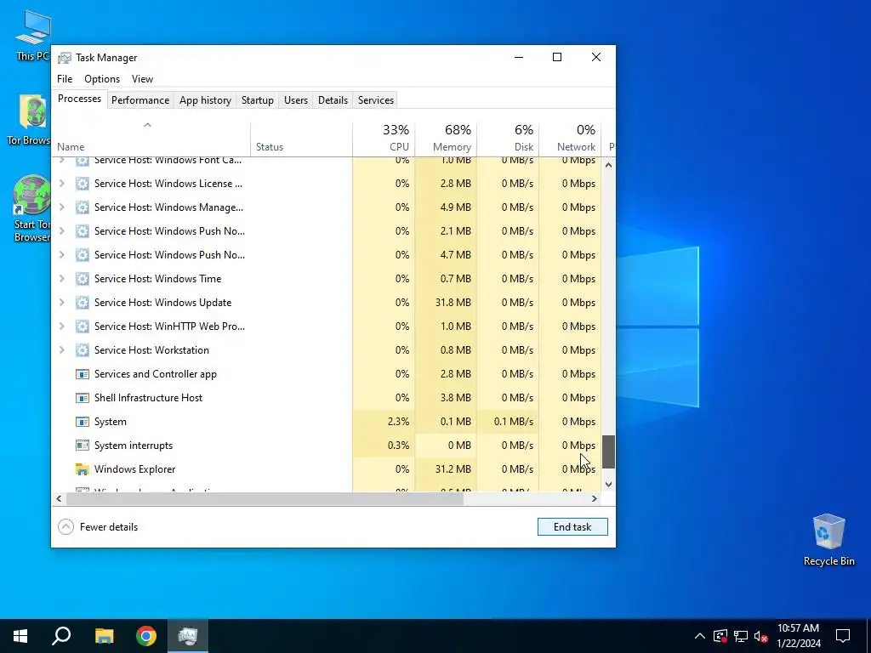Image resolution: width=871 pixels, height=653 pixels.
Task: Switch to the Services tab
Action: click(375, 100)
